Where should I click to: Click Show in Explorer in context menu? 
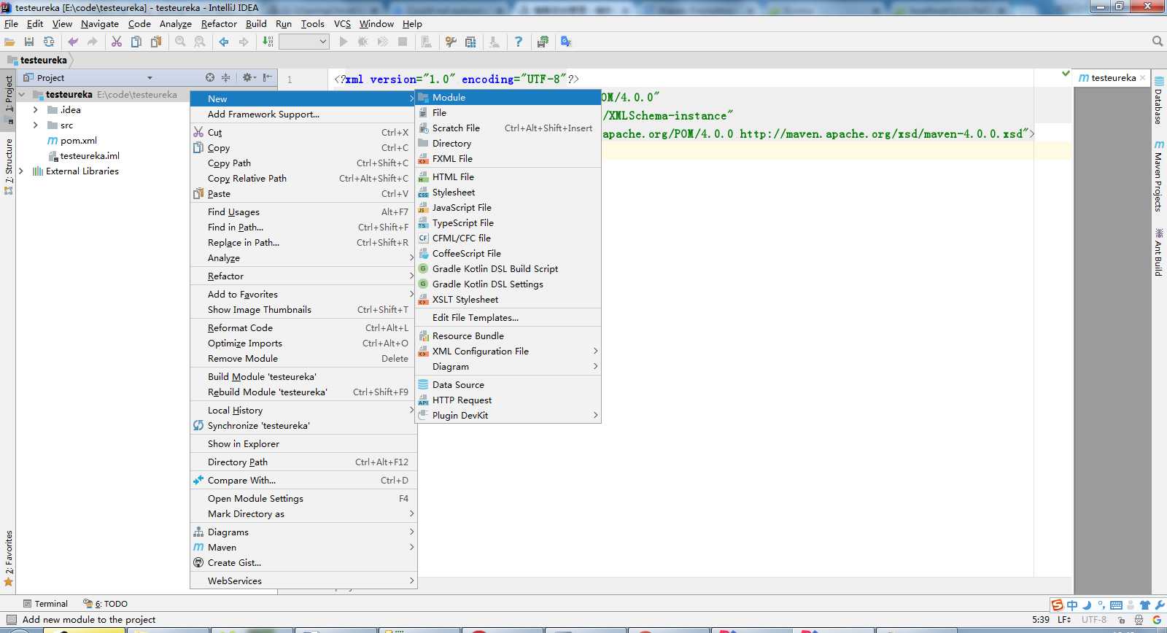303,443
